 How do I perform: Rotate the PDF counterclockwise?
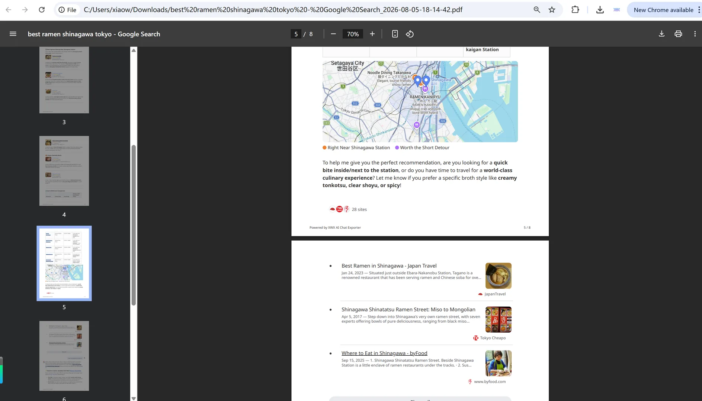tap(410, 34)
